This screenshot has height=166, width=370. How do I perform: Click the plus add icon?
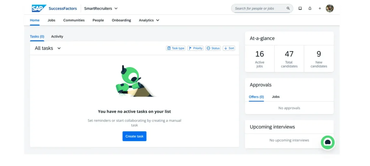[319, 8]
